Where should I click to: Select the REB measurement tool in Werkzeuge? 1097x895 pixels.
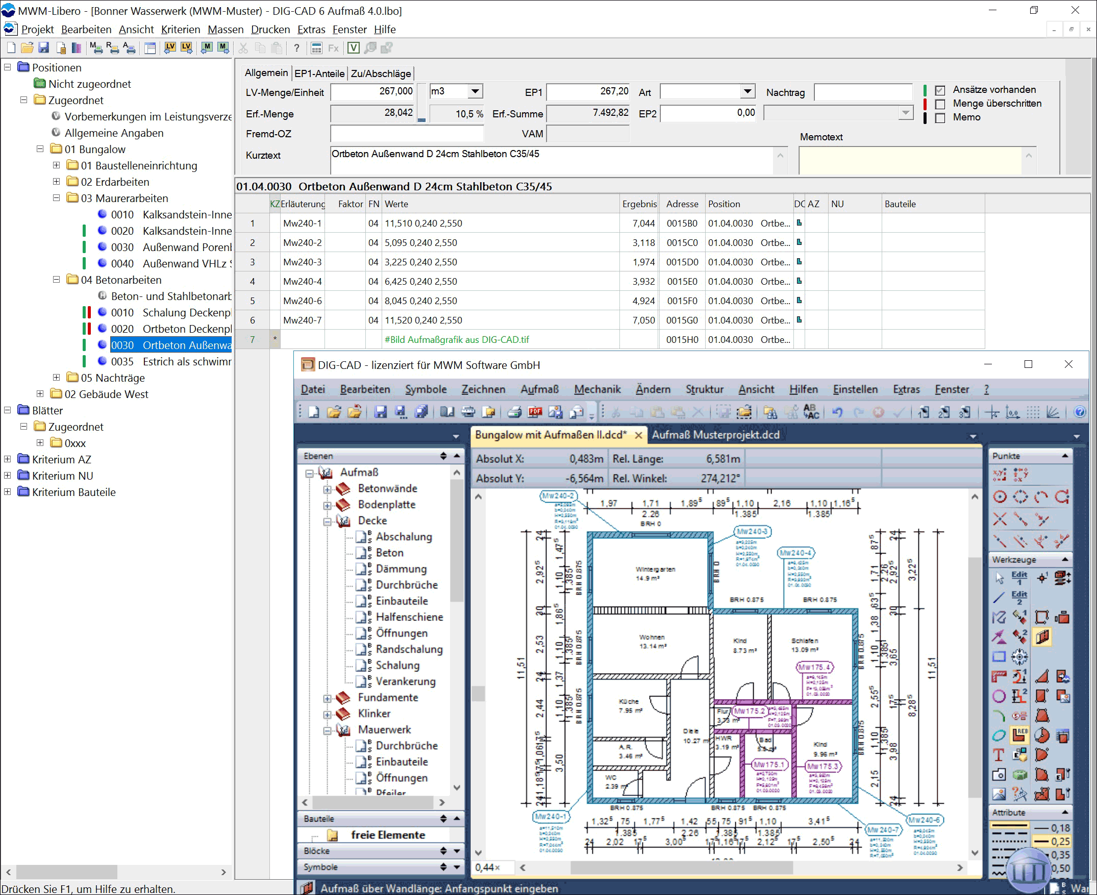tap(1019, 735)
